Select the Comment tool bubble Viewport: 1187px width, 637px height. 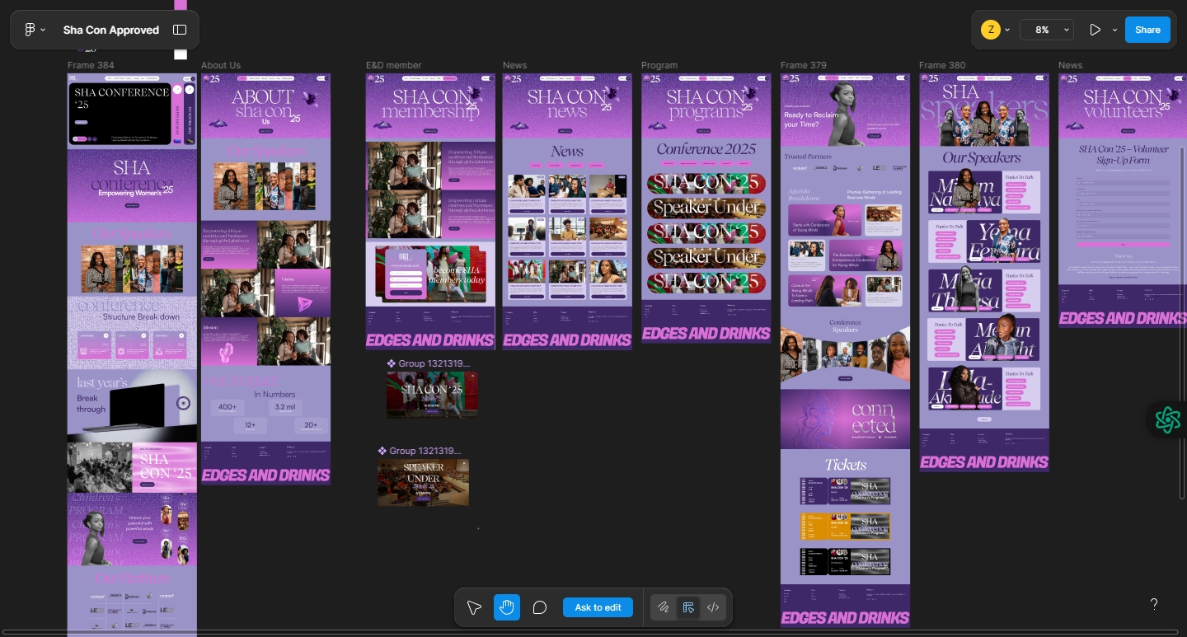tap(540, 607)
